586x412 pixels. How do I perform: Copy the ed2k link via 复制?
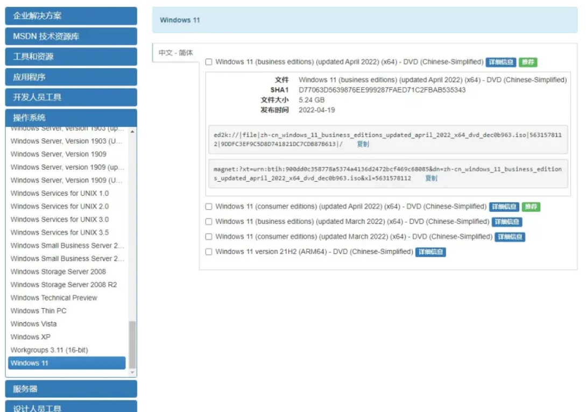[363, 144]
